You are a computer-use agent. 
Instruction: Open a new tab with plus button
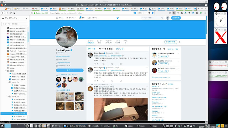[x=202, y=9]
